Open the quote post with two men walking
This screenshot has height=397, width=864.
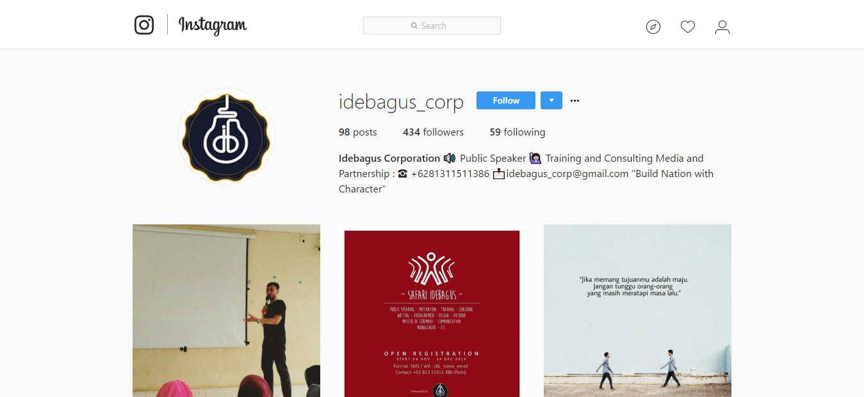click(637, 311)
